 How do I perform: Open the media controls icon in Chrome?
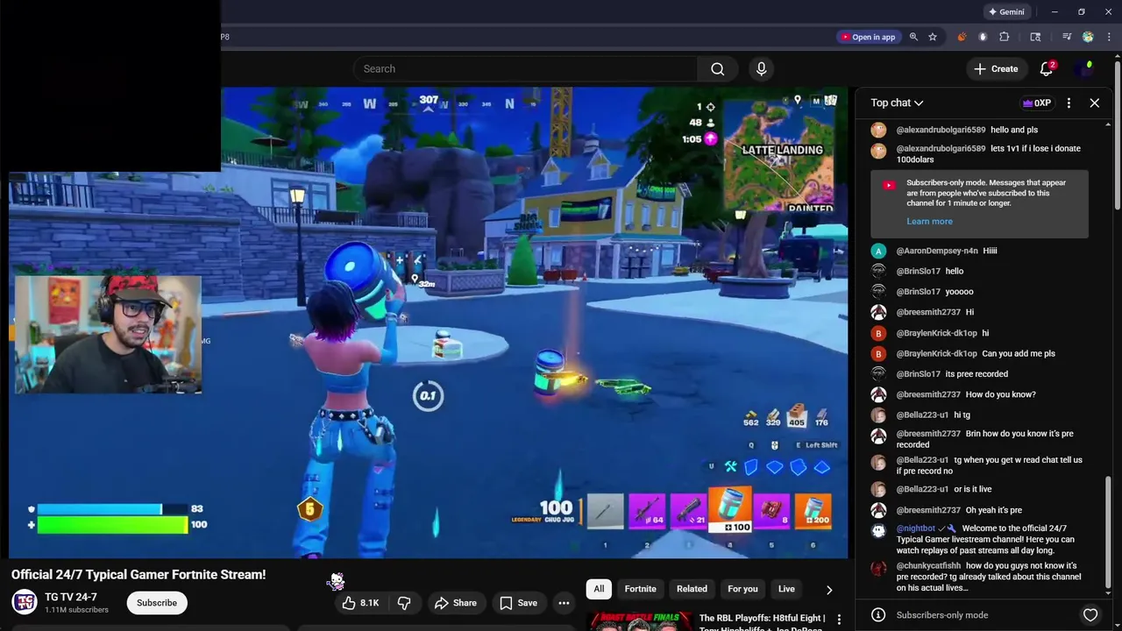pyautogui.click(x=1067, y=37)
